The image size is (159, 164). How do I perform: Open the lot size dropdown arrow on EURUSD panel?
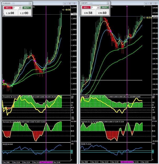(x=20, y=8)
